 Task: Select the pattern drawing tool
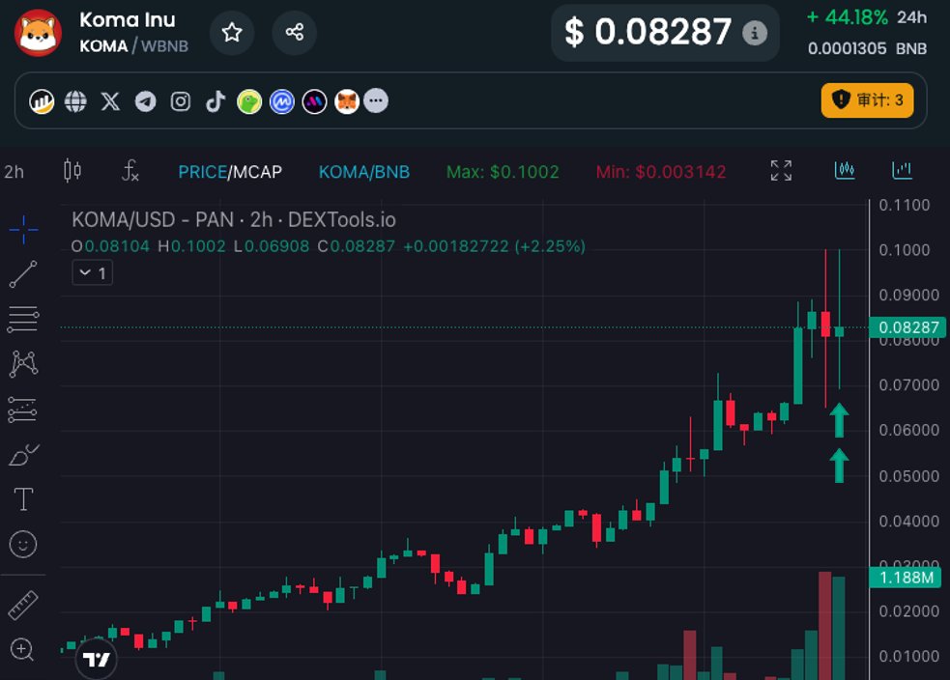tap(23, 364)
